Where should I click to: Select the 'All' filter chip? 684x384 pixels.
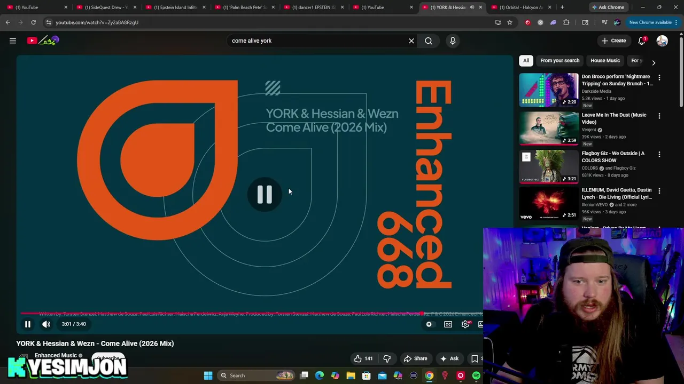[x=526, y=60]
